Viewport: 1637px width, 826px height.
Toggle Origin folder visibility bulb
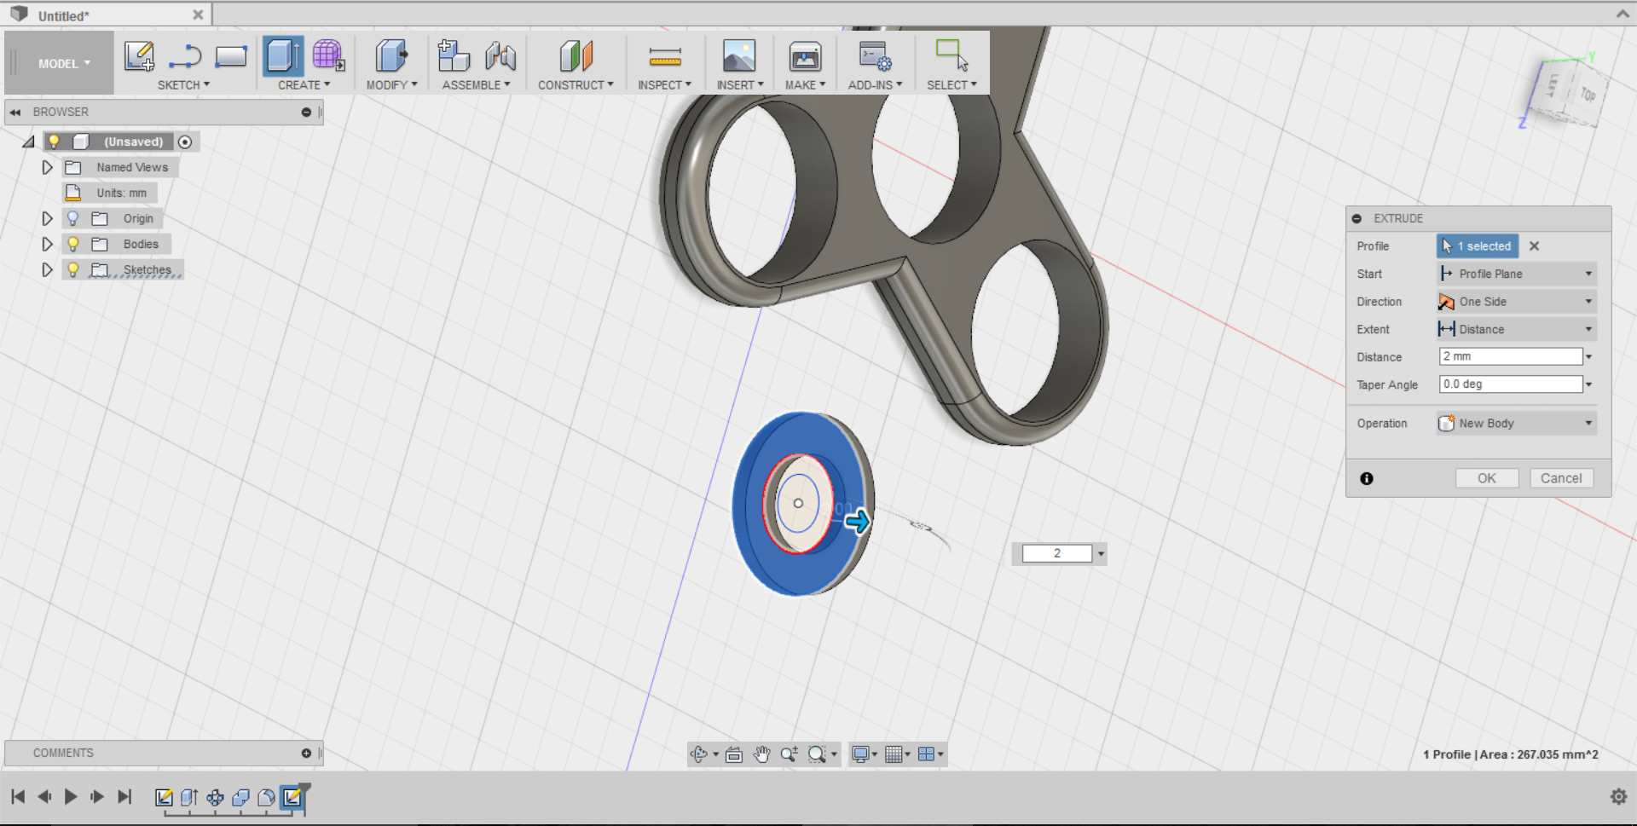tap(73, 218)
